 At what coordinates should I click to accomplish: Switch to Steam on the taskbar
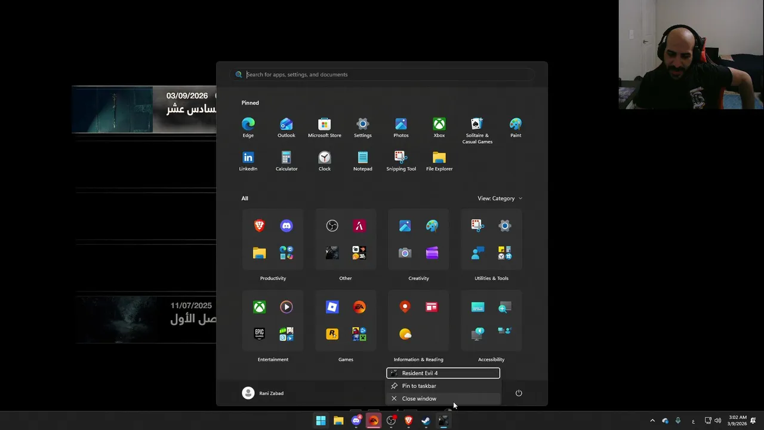[426, 421]
